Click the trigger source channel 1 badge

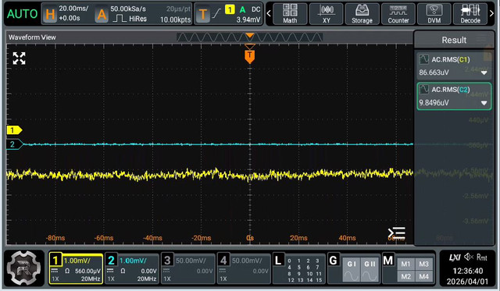(x=230, y=9)
